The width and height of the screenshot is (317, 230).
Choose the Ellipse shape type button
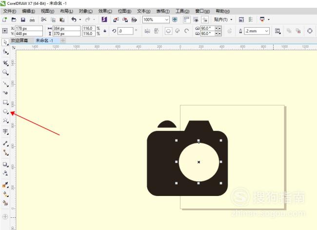(168, 31)
